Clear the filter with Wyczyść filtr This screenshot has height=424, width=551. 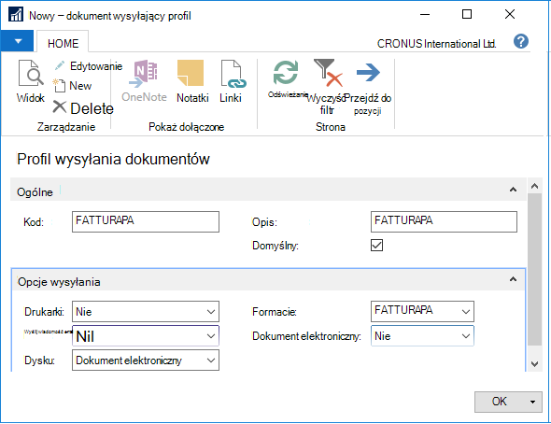(328, 87)
